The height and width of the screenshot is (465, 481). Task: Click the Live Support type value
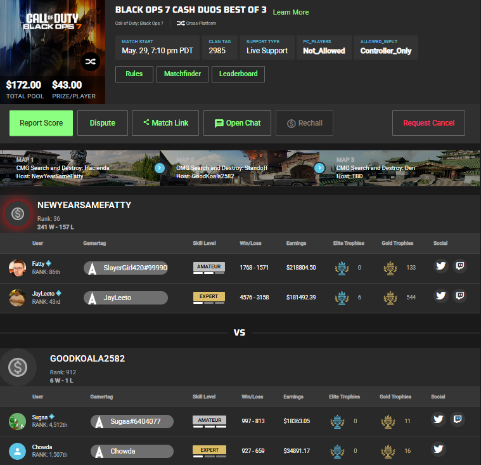pos(267,51)
